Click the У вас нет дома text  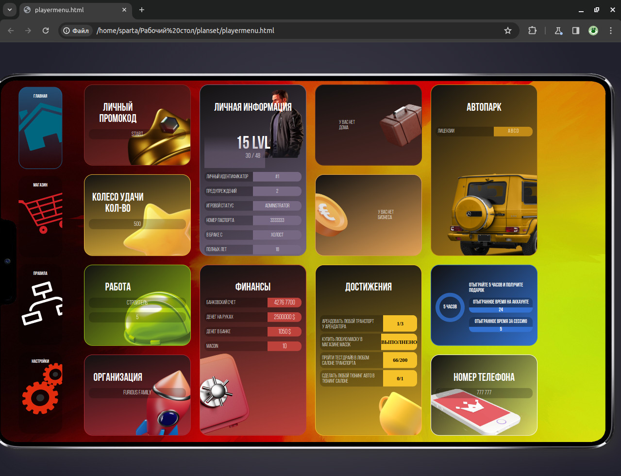coord(347,125)
